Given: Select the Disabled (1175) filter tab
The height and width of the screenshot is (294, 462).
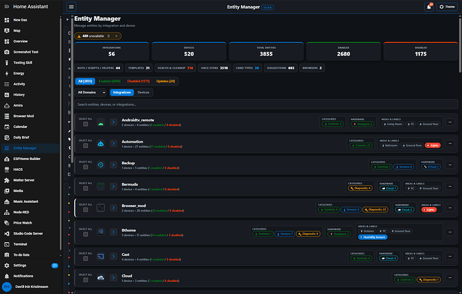Looking at the screenshot, I should click(x=139, y=81).
